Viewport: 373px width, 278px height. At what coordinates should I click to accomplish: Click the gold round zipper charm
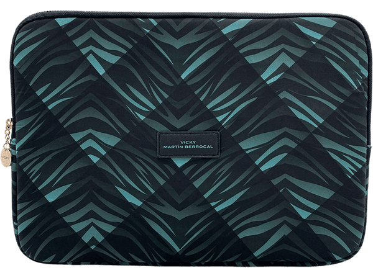[6, 157]
